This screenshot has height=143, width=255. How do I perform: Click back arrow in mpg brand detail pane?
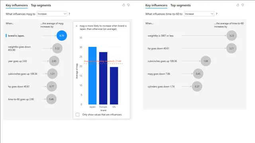(77, 26)
